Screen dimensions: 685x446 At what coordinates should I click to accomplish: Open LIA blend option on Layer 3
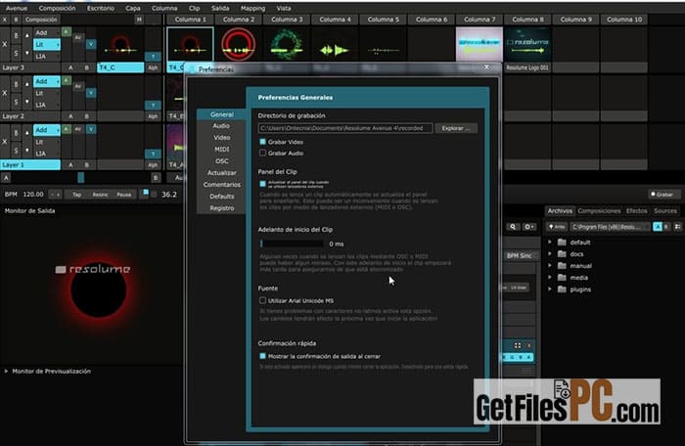pyautogui.click(x=47, y=57)
